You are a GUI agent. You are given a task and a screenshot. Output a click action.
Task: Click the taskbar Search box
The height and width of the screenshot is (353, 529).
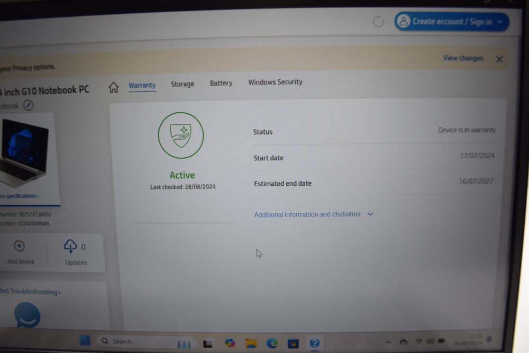point(147,341)
